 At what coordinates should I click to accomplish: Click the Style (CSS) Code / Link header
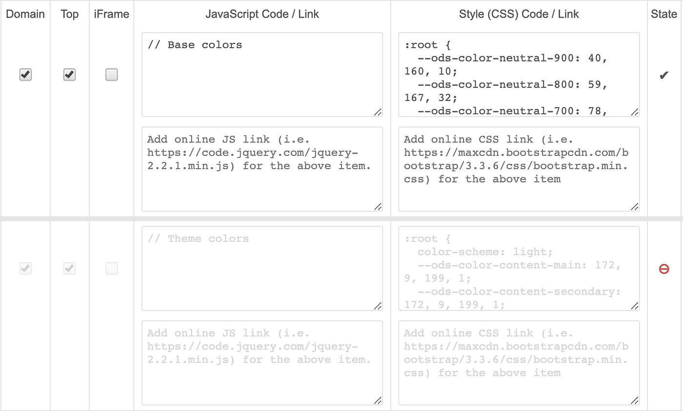pyautogui.click(x=519, y=14)
